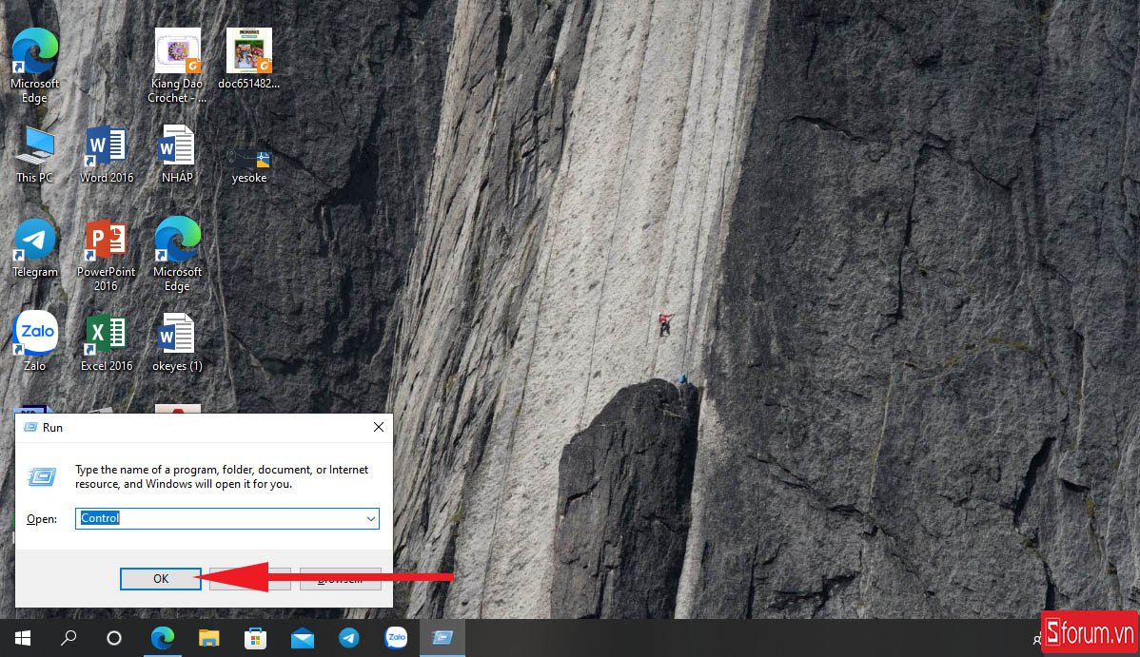
Task: Expand the Open dropdown in Run dialog
Action: 370,519
